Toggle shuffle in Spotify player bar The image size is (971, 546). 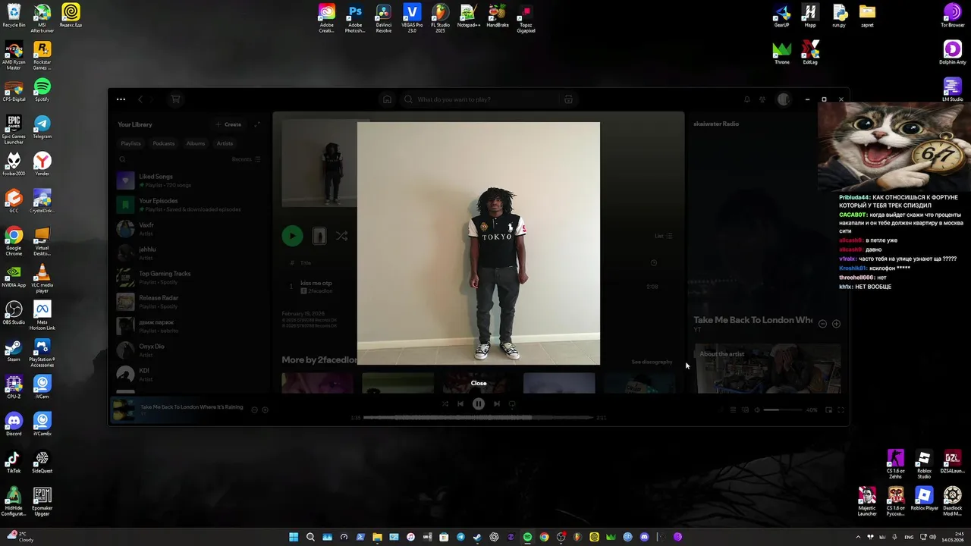pyautogui.click(x=445, y=404)
